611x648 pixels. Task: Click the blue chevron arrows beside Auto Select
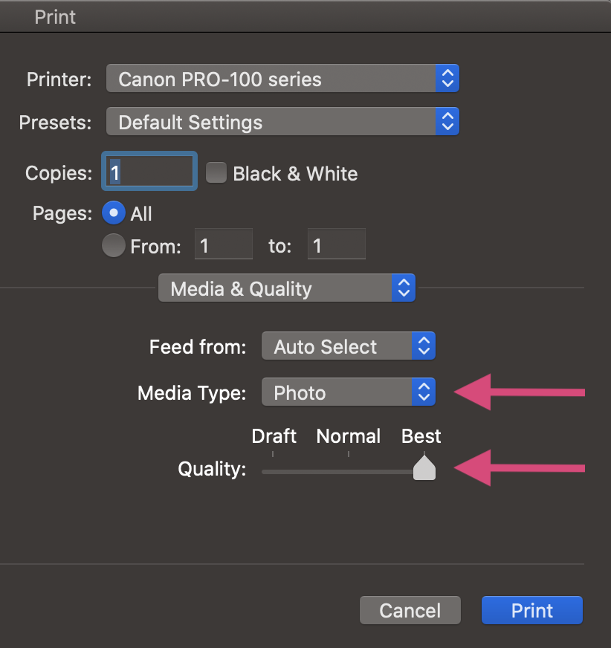(x=424, y=346)
